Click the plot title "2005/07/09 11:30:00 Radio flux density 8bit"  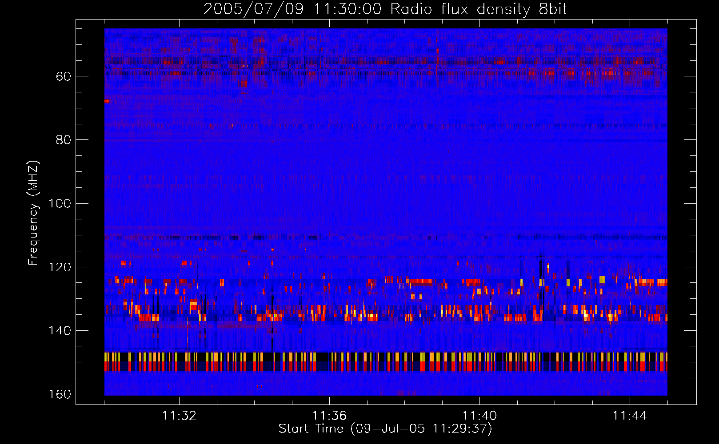385,9
